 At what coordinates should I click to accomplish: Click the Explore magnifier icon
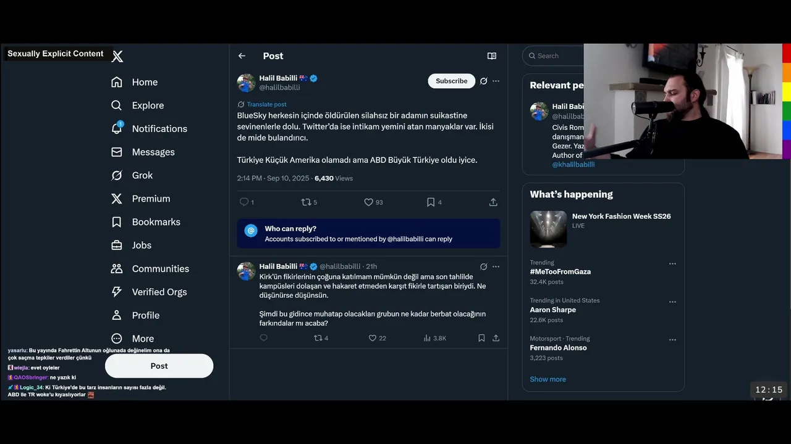point(116,105)
